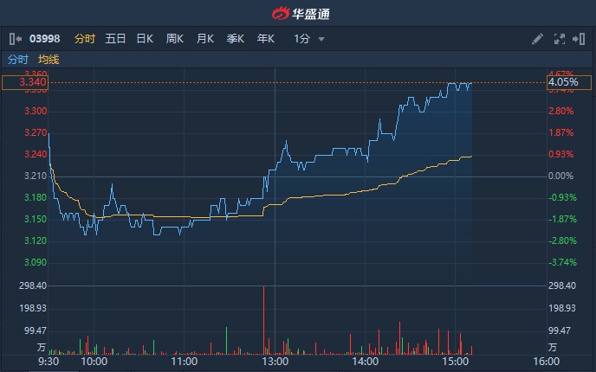Click the pop-out window icon at top right
Screen dimensions: 596x372
(579, 39)
